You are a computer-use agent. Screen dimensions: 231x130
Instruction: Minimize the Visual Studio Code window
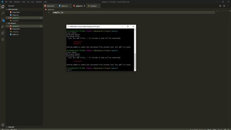(x=217, y=2)
